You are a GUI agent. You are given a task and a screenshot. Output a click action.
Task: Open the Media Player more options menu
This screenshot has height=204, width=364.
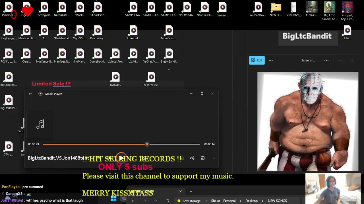click(213, 158)
